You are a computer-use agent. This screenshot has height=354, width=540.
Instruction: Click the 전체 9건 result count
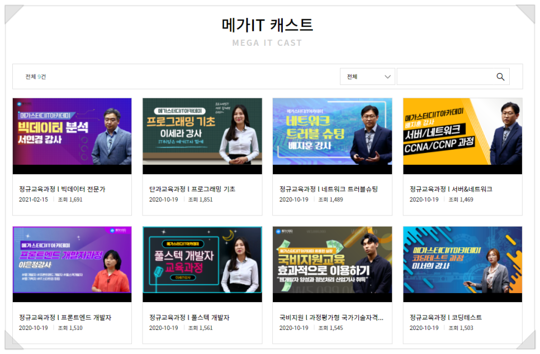(35, 76)
